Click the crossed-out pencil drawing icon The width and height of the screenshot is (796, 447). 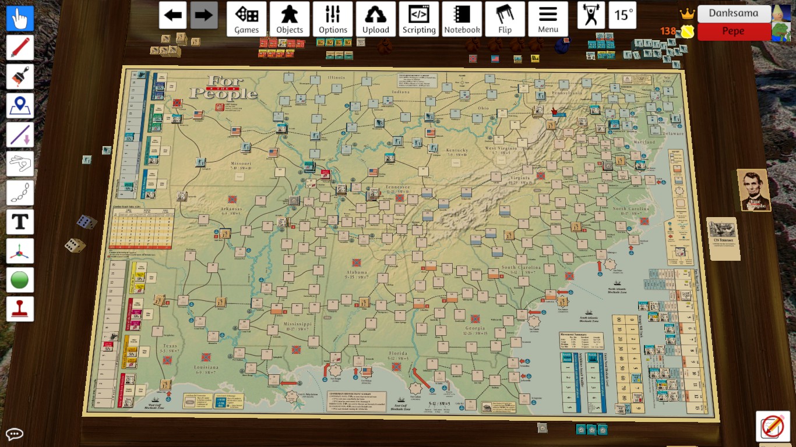[773, 426]
